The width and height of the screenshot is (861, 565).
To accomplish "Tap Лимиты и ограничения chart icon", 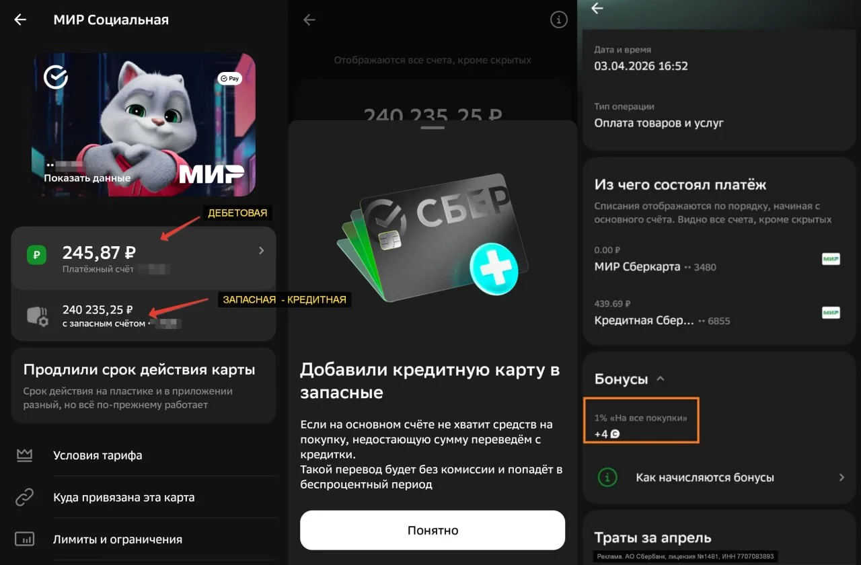I will [x=25, y=539].
